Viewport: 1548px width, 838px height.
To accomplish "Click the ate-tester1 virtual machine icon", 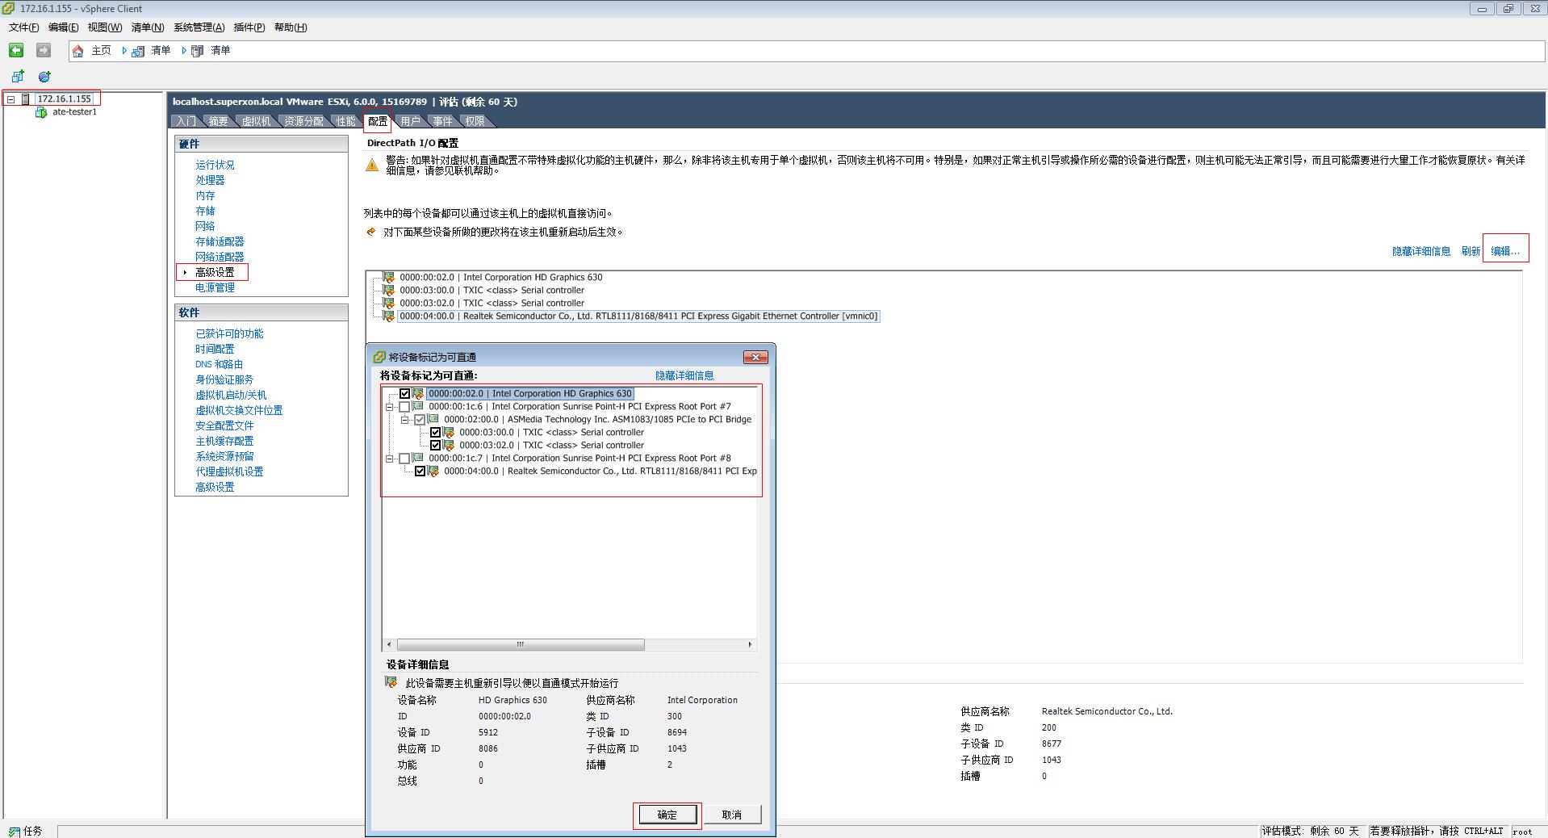I will point(41,112).
